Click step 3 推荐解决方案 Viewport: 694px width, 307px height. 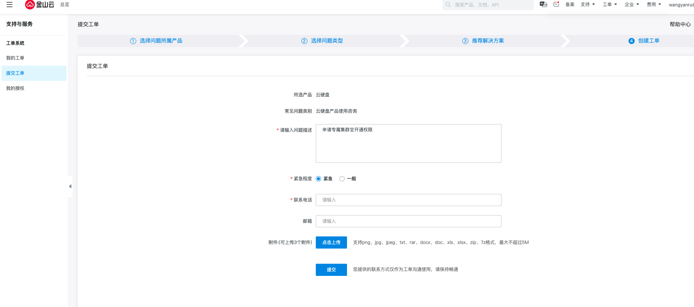[x=483, y=41]
